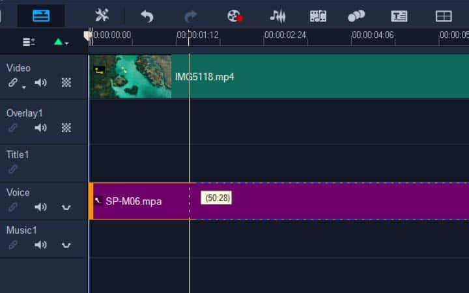
Task: Select the Video track label
Action: (18, 68)
